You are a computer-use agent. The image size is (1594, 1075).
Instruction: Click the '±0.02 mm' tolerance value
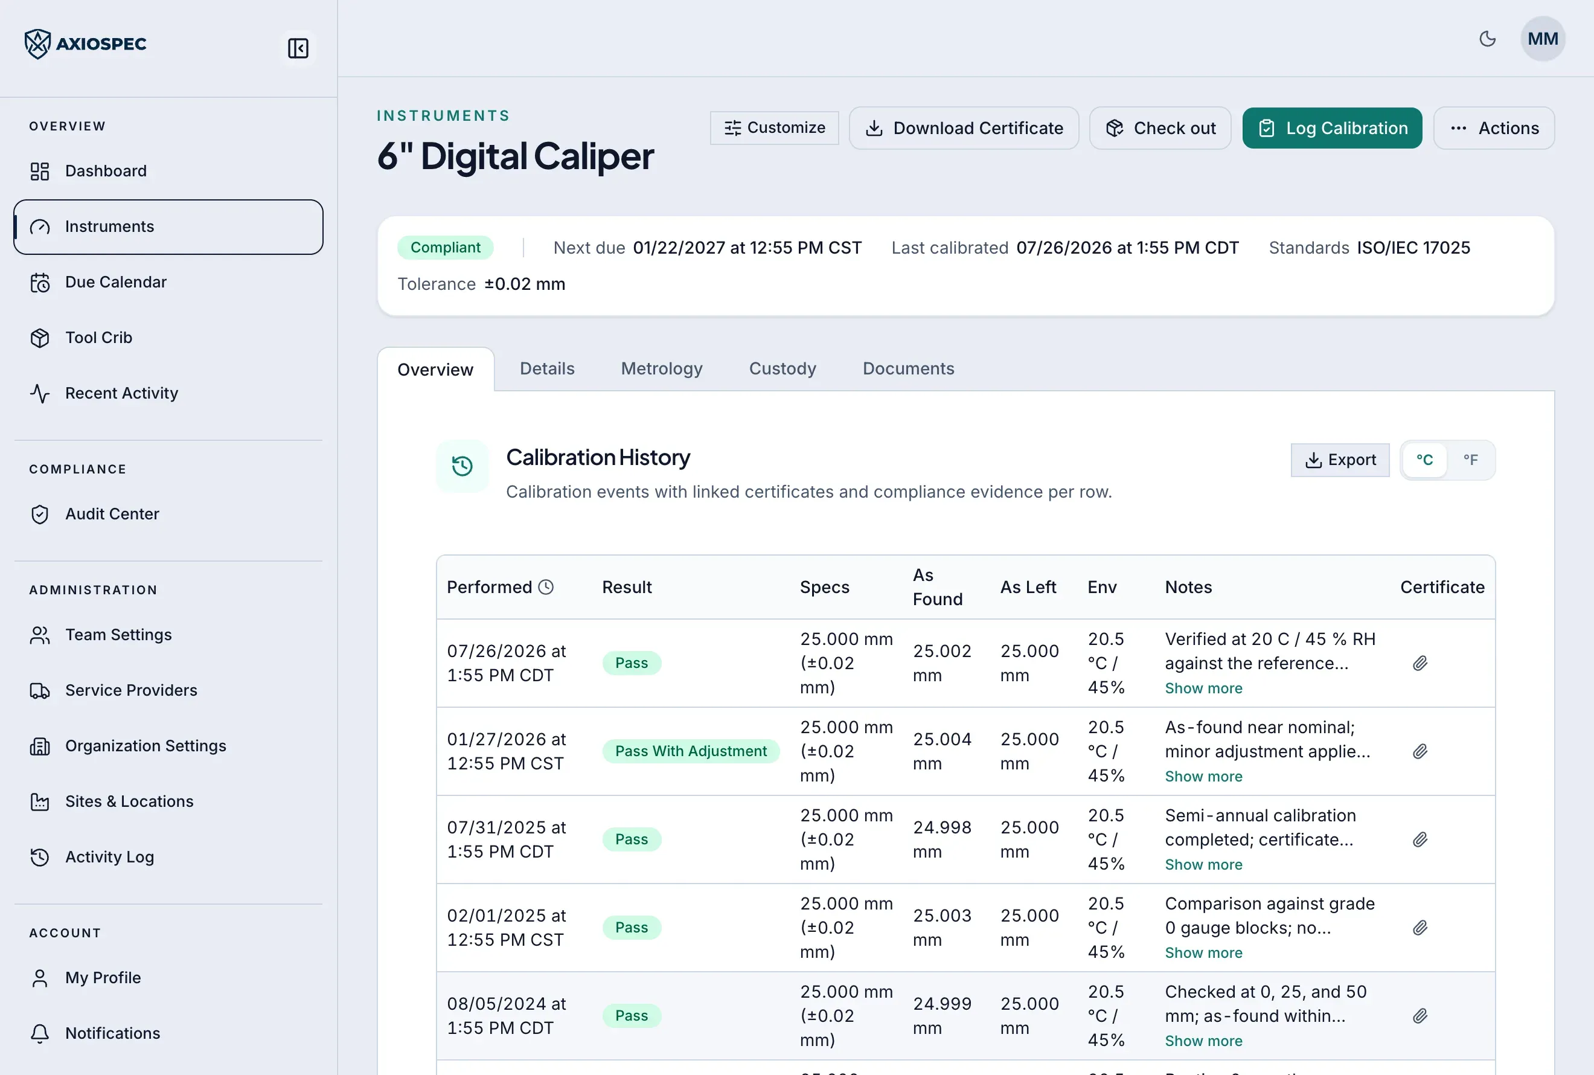pyautogui.click(x=525, y=284)
